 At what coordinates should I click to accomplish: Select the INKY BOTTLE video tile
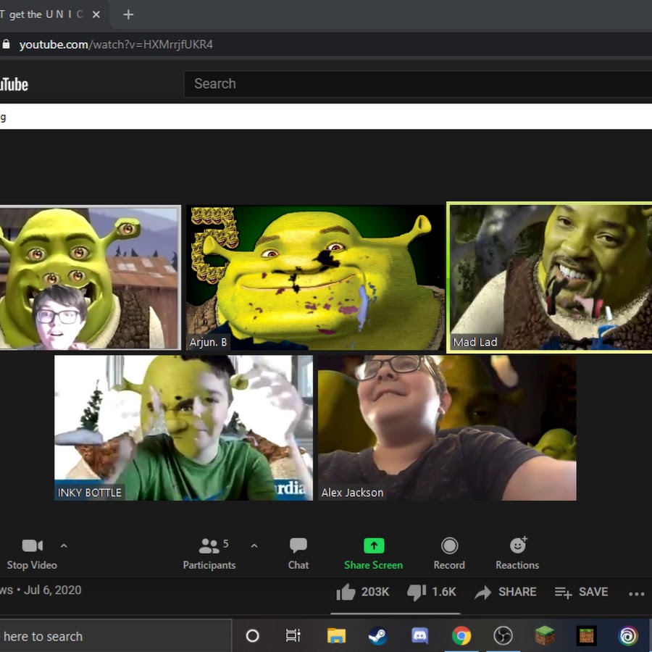click(x=183, y=428)
